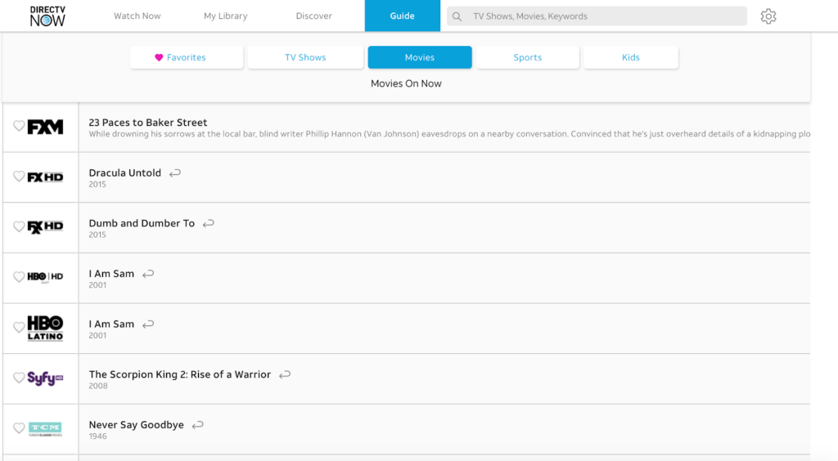The width and height of the screenshot is (838, 461).
Task: Open The Scorpion King 2: Rise of a Warrior
Action: pyautogui.click(x=179, y=374)
